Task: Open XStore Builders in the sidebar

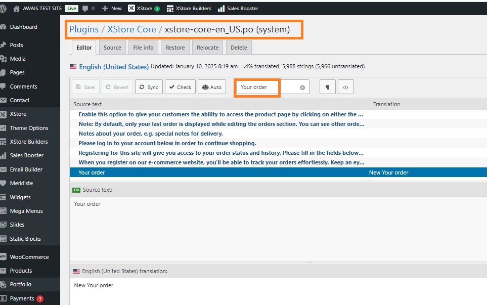Action: [29, 142]
